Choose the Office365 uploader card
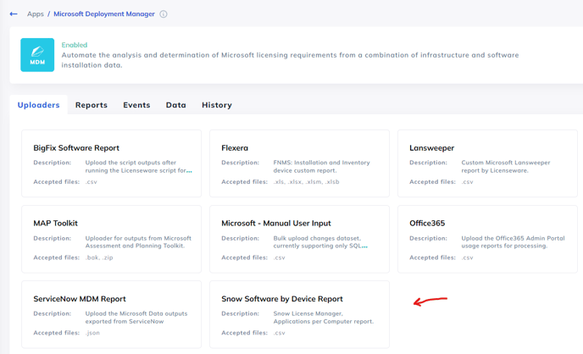Screen dimensions: 583x354 pyautogui.click(x=487, y=239)
